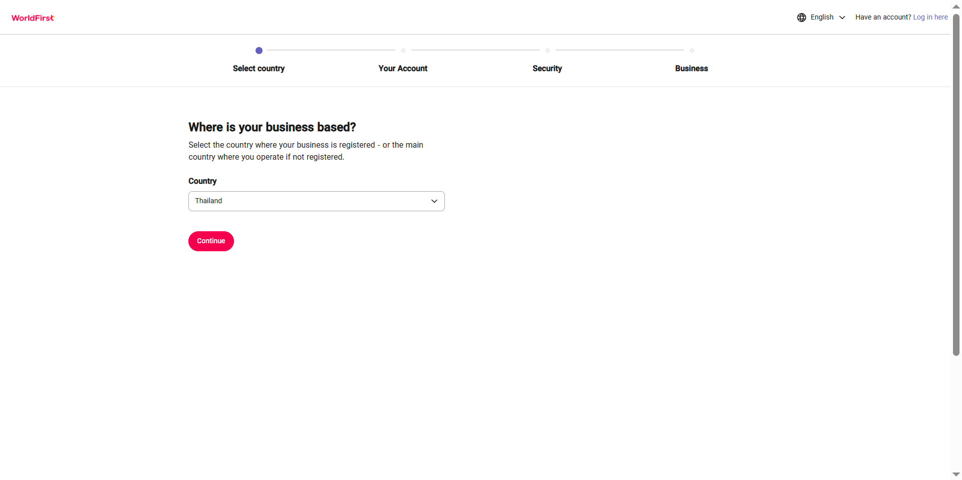Open the Country dropdown showing Thailand
This screenshot has width=962, height=480.
(311, 201)
